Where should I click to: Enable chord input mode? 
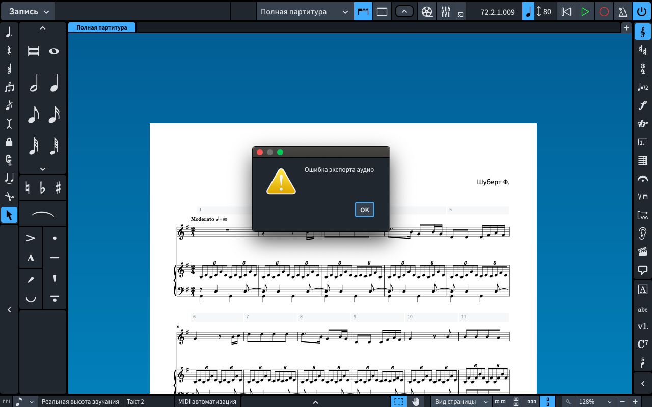(x=9, y=69)
